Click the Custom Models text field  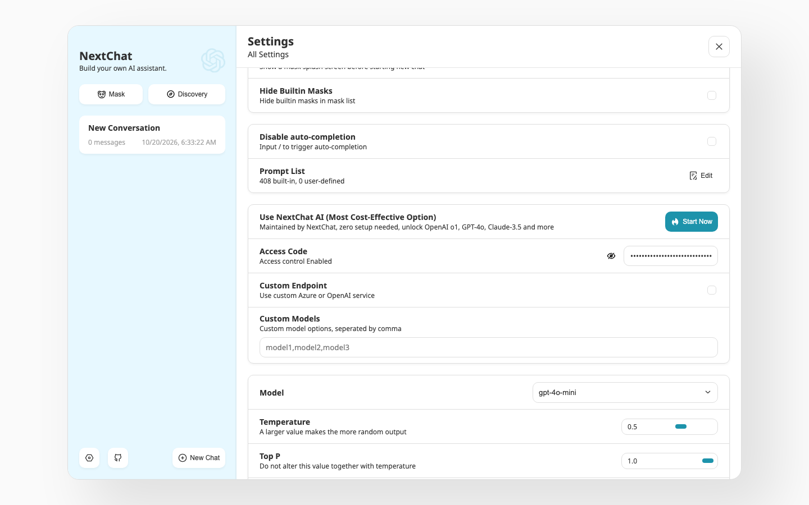coord(489,347)
